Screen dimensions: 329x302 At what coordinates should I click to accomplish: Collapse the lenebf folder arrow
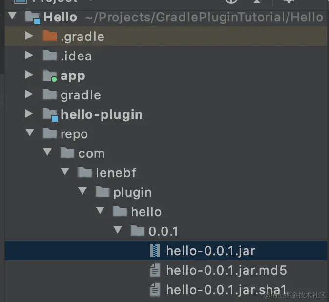click(65, 171)
